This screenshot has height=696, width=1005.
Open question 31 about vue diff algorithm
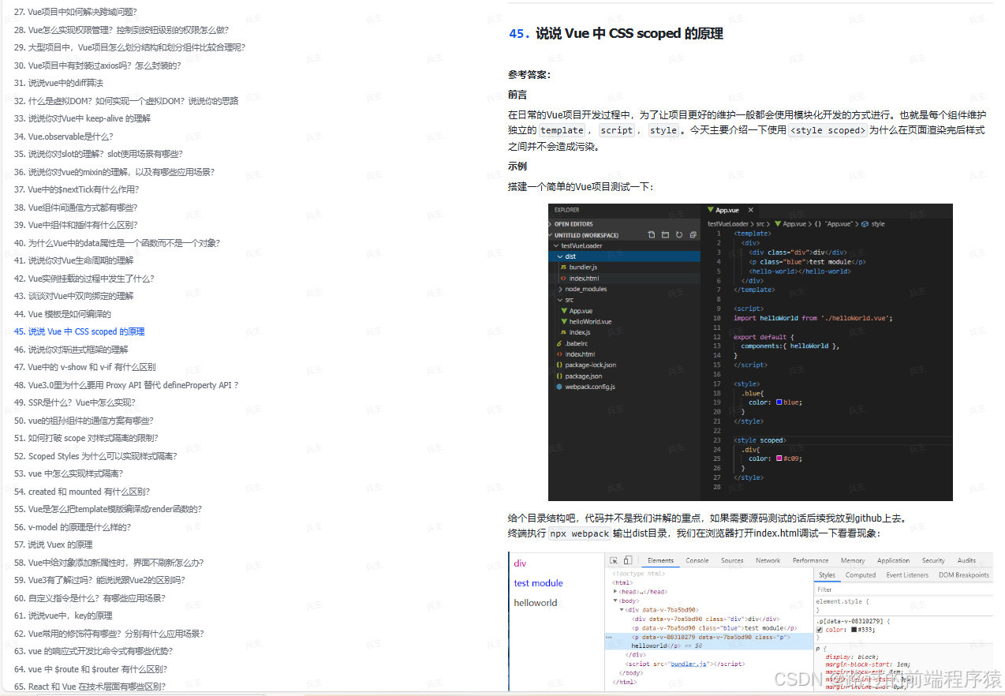(x=58, y=83)
